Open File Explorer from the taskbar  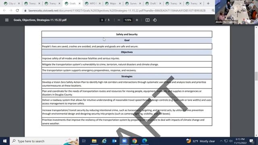pos(94,141)
